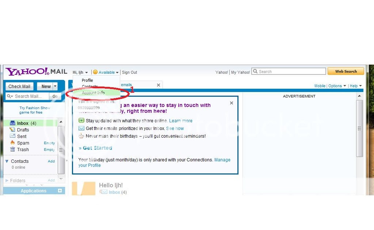Screen dimensions: 374x230
Task: Add a folder via Folders Add
Action: (51, 180)
